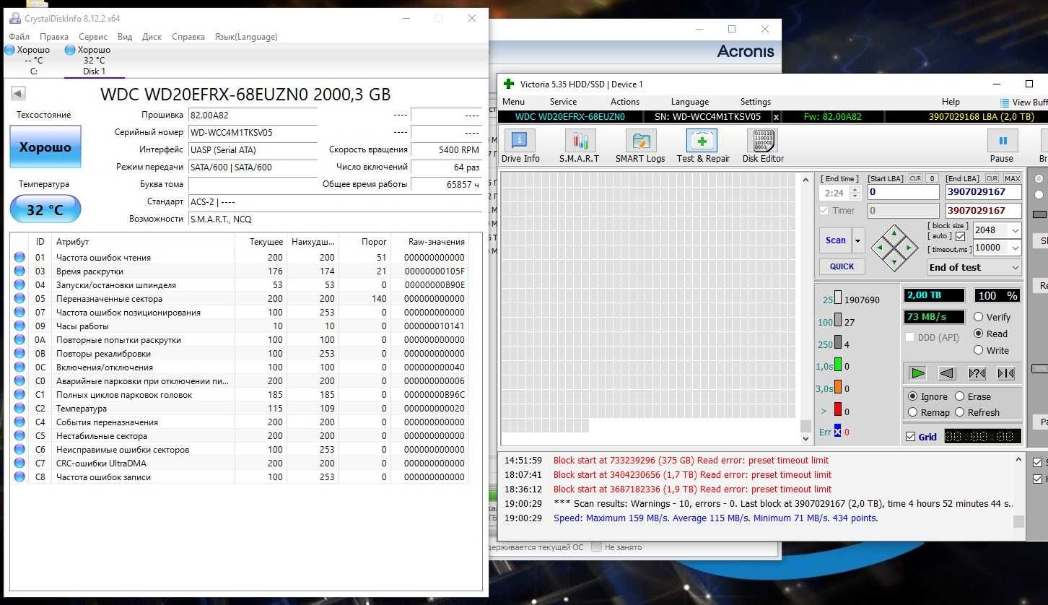Screen dimensions: 1048x605
Task: Click the Victoria green cross title icon
Action: 509,84
